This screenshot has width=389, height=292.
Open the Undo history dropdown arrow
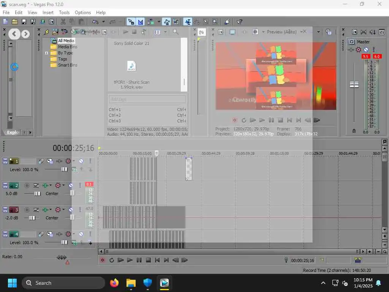point(103,22)
